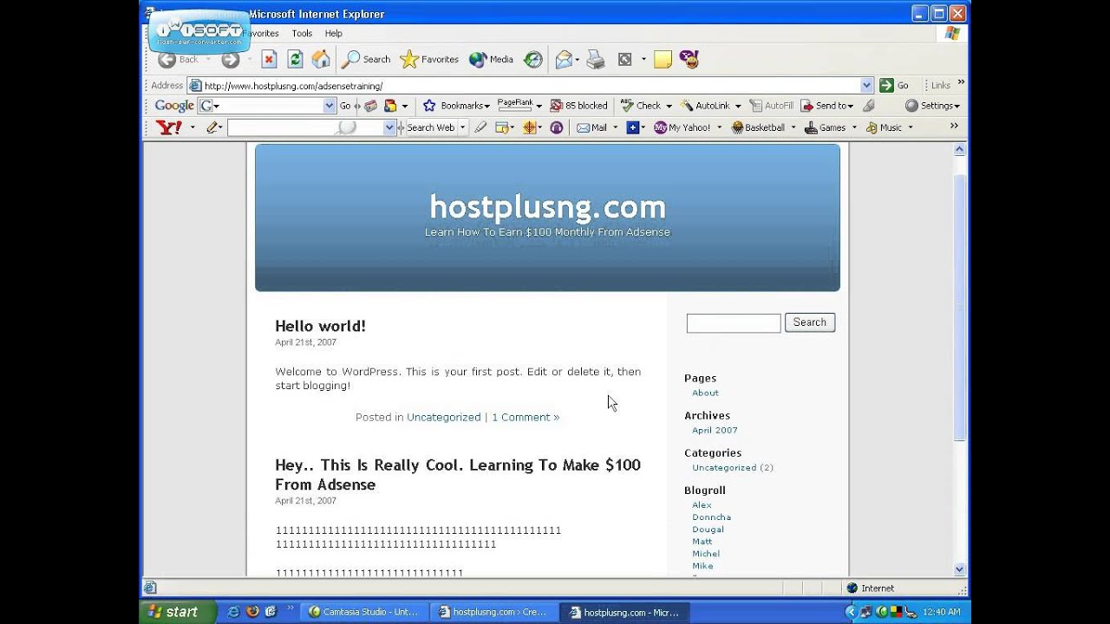
Task: Open the April 2007 archive link
Action: click(x=715, y=430)
